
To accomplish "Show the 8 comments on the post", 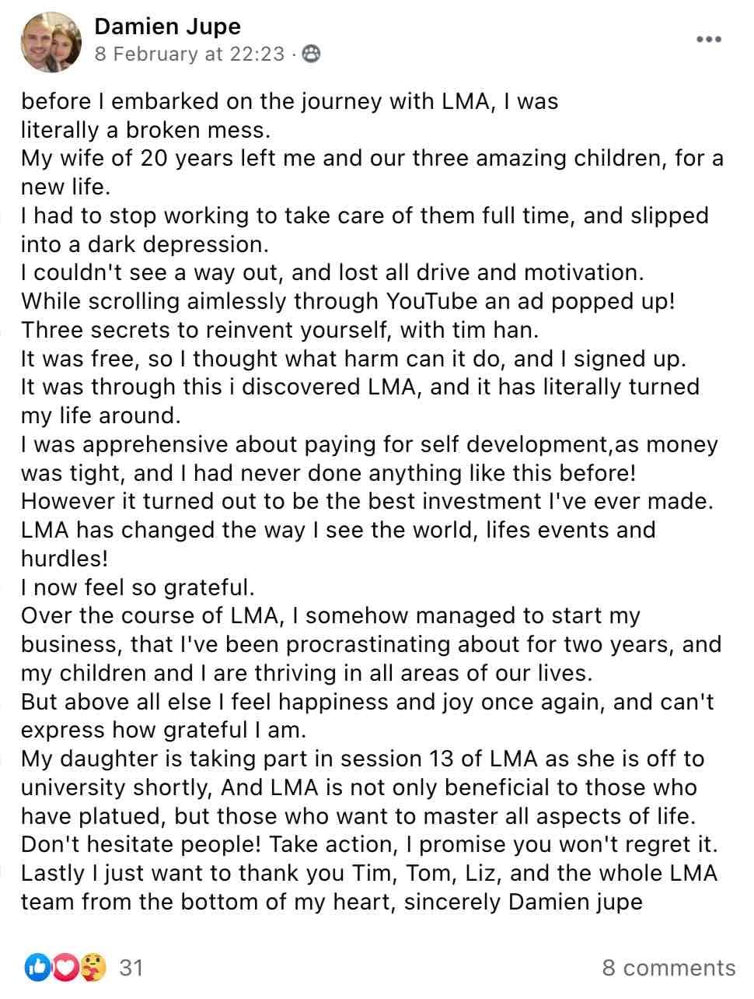I will 668,967.
